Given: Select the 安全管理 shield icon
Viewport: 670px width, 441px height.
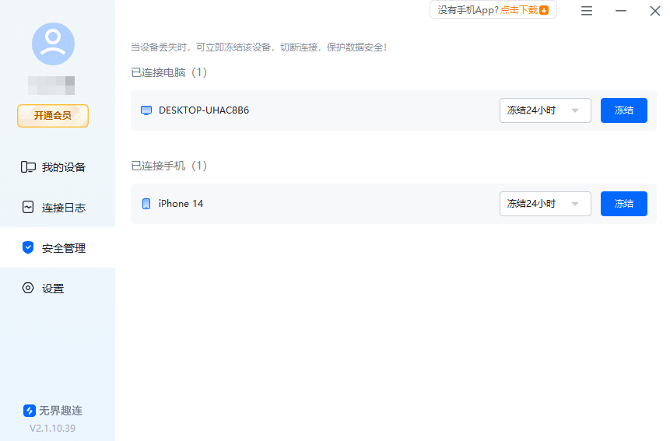Looking at the screenshot, I should click(28, 248).
